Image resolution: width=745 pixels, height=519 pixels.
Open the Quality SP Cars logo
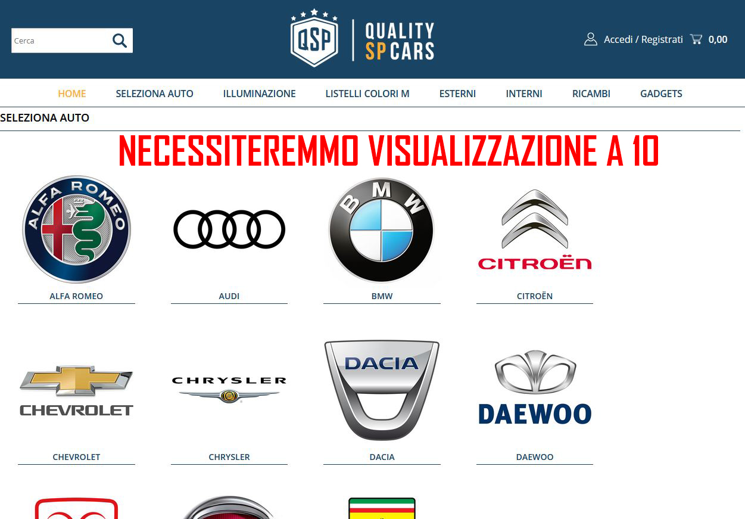(x=362, y=39)
